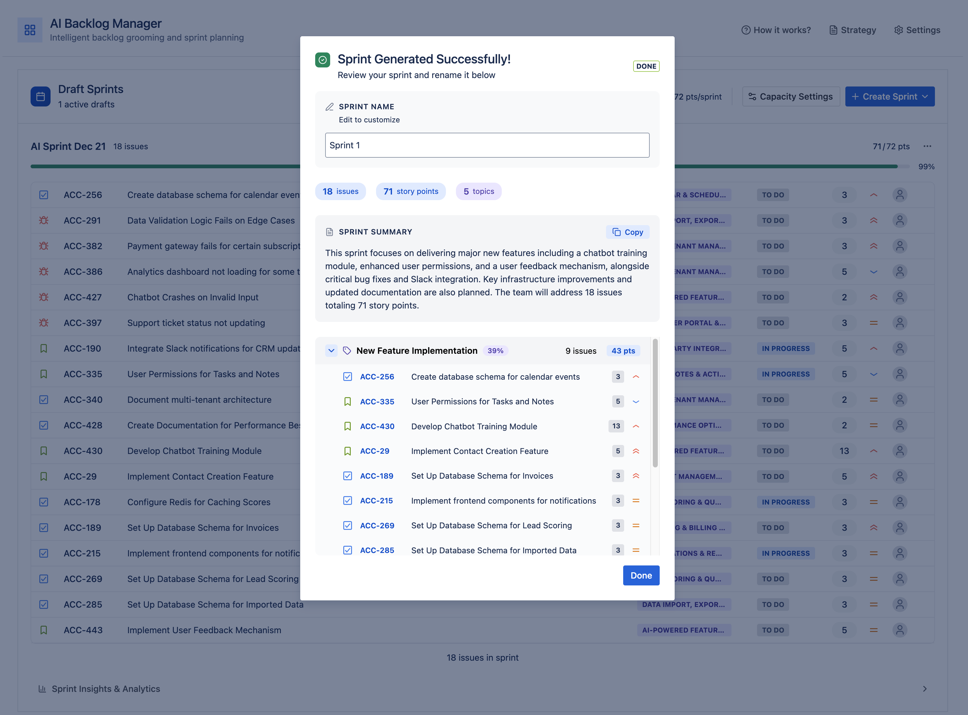This screenshot has width=968, height=715.
Task: Open How it works? help
Action: click(x=776, y=30)
